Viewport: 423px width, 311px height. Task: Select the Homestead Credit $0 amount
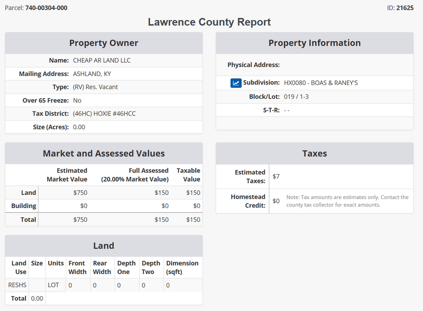277,201
